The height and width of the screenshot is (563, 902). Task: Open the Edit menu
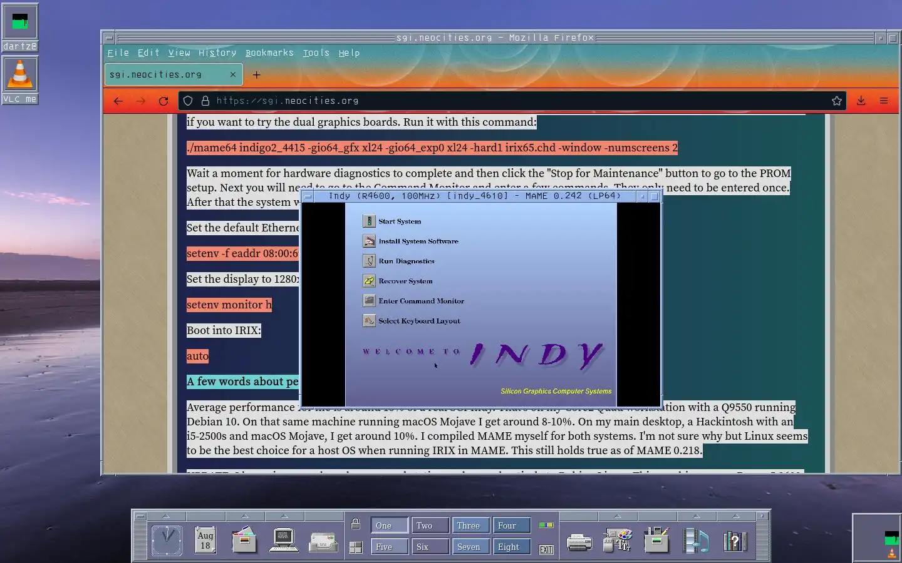148,53
